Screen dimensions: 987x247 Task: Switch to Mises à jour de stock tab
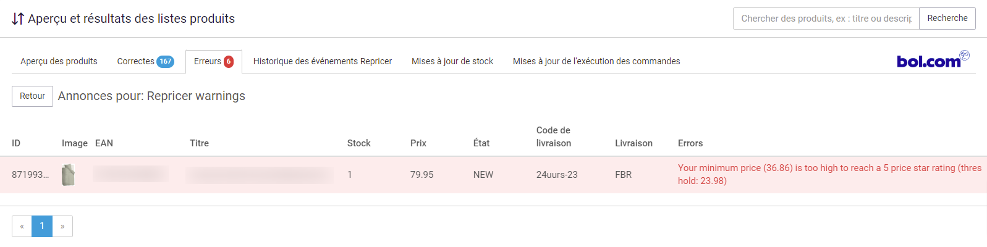(x=452, y=62)
